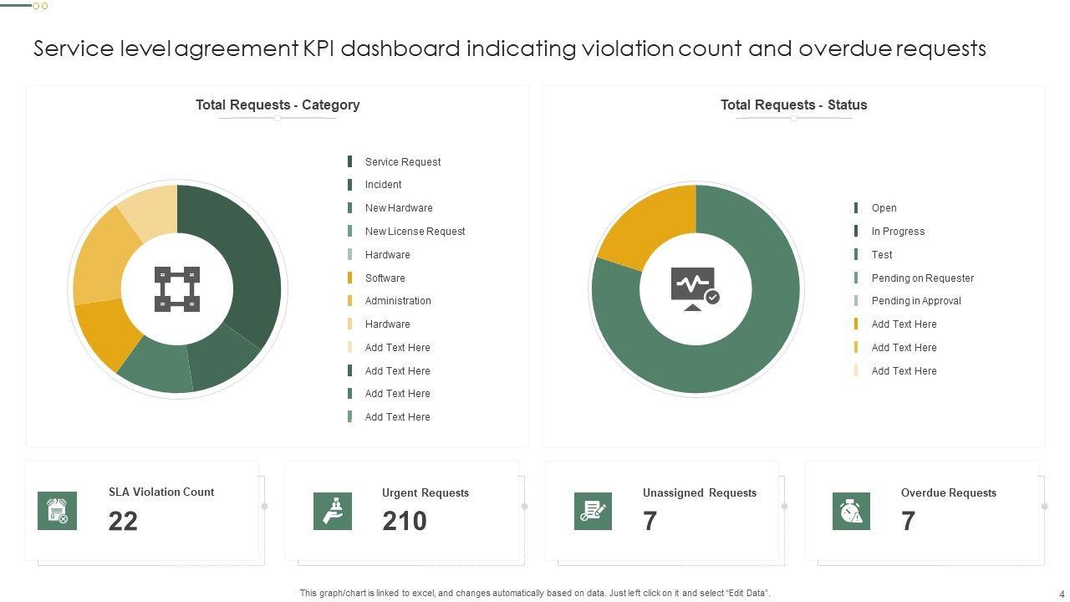1070x602 pixels.
Task: Click the SLA Violation Count icon
Action: (57, 511)
